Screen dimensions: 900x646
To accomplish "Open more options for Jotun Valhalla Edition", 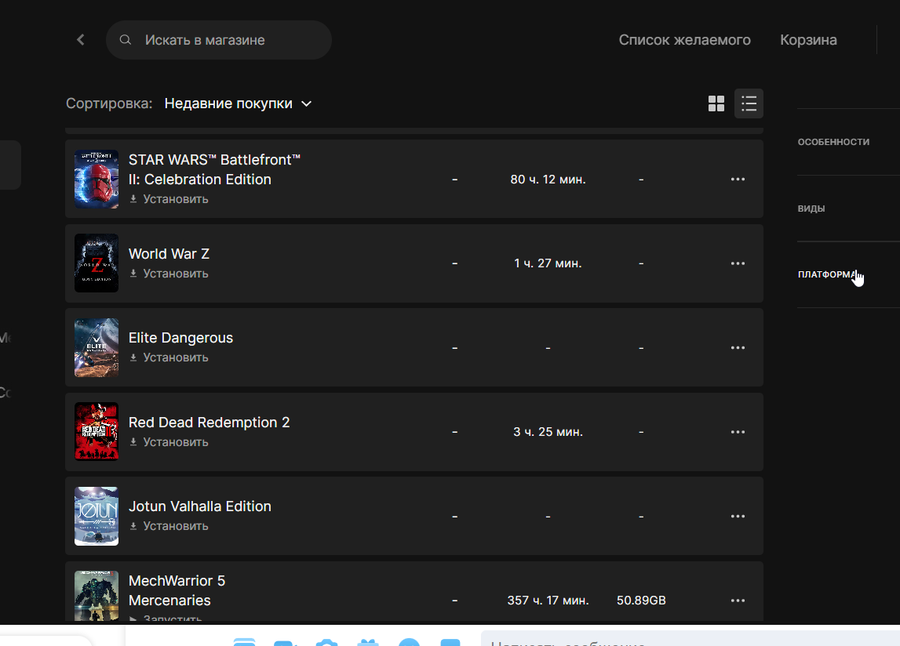I will (x=738, y=517).
